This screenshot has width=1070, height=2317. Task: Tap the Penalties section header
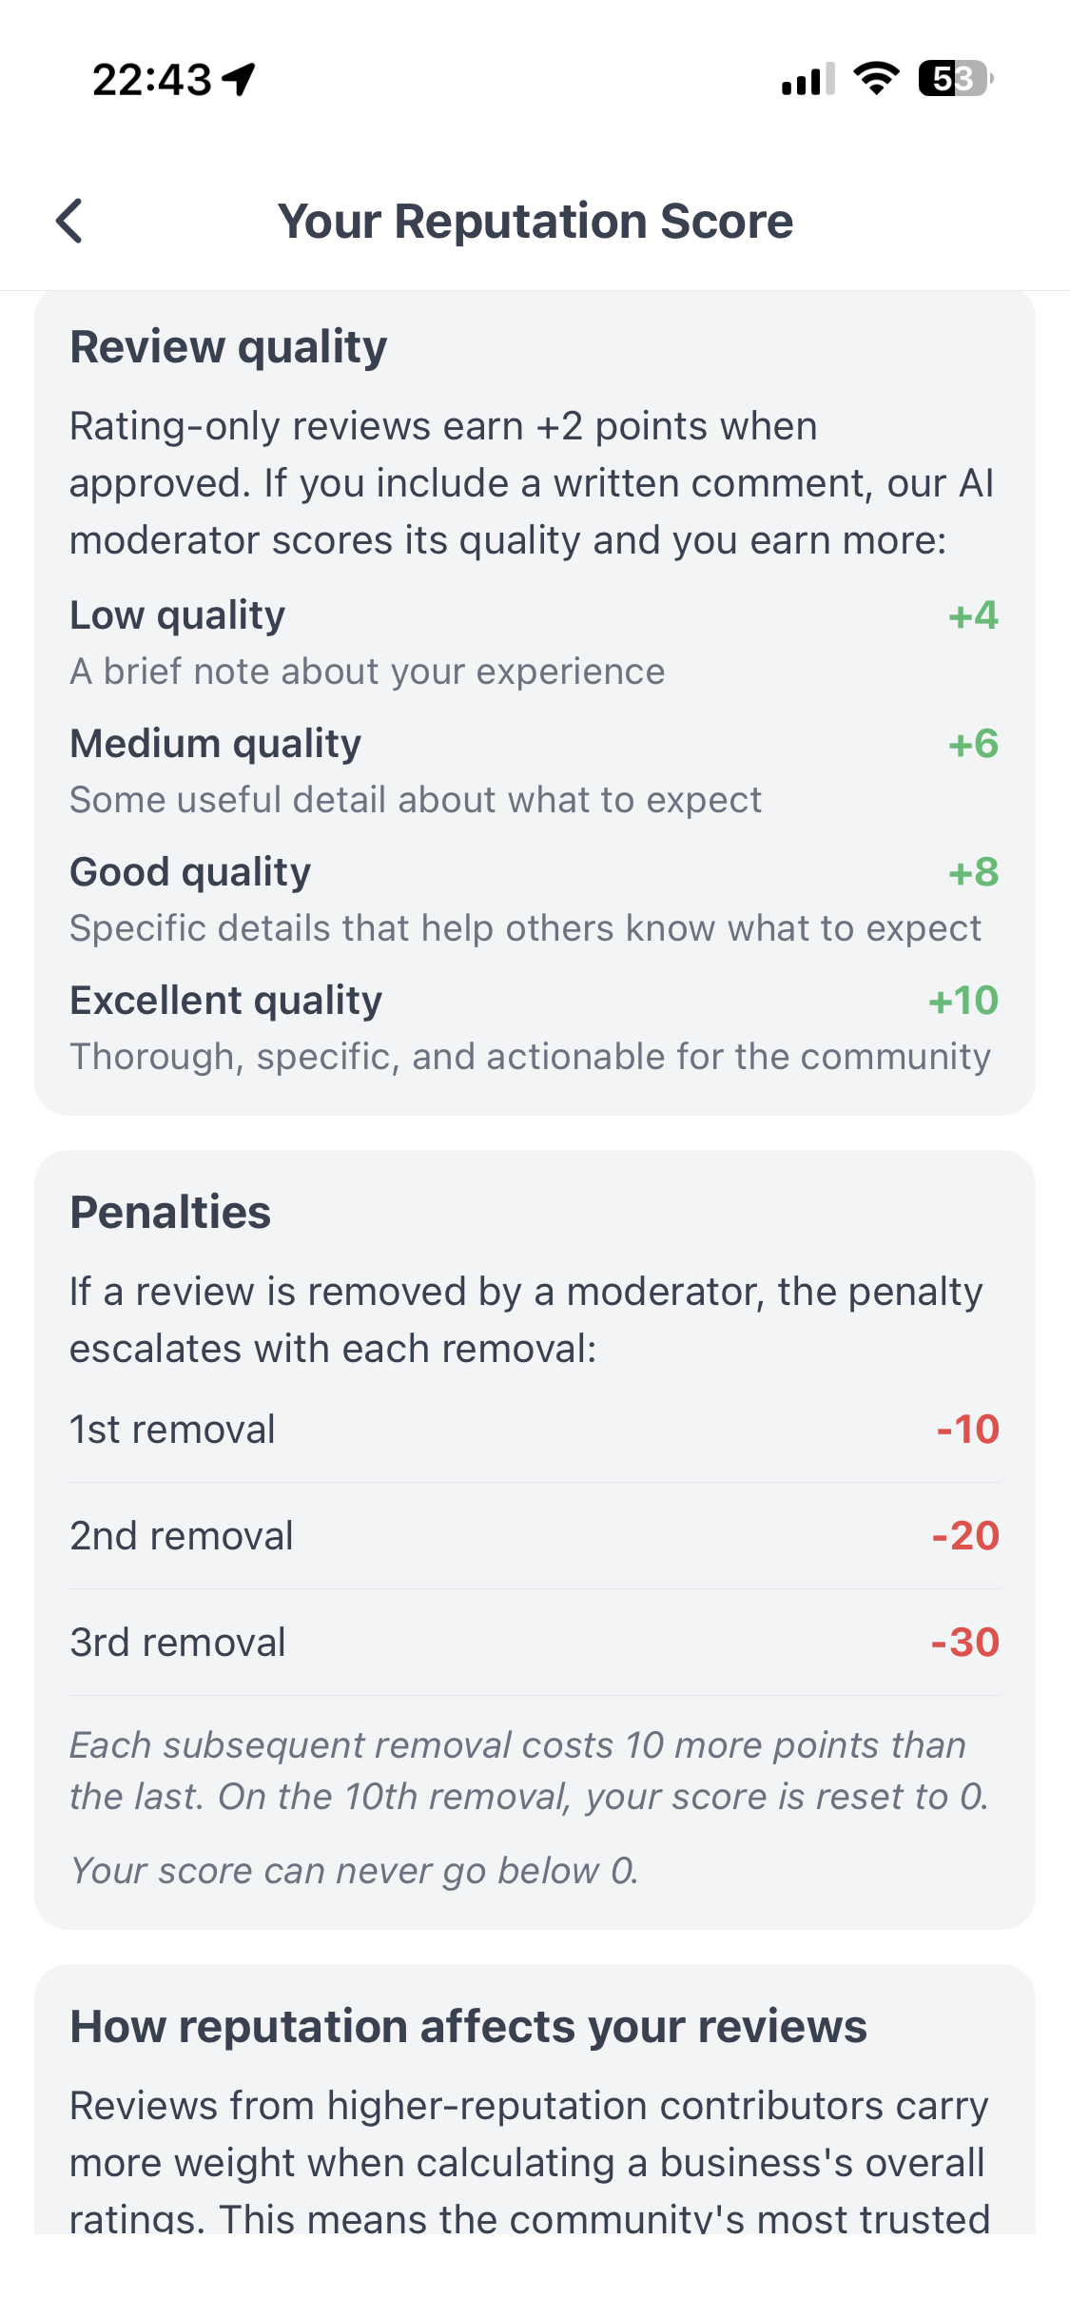point(170,1212)
